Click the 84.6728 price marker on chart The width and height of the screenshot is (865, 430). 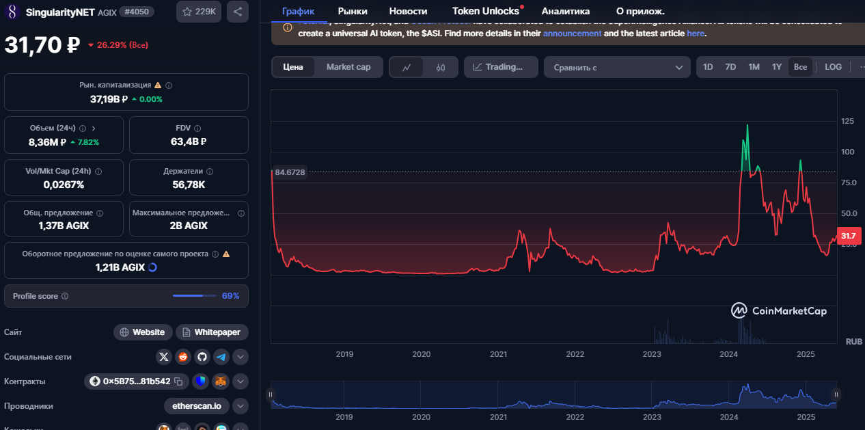[290, 172]
